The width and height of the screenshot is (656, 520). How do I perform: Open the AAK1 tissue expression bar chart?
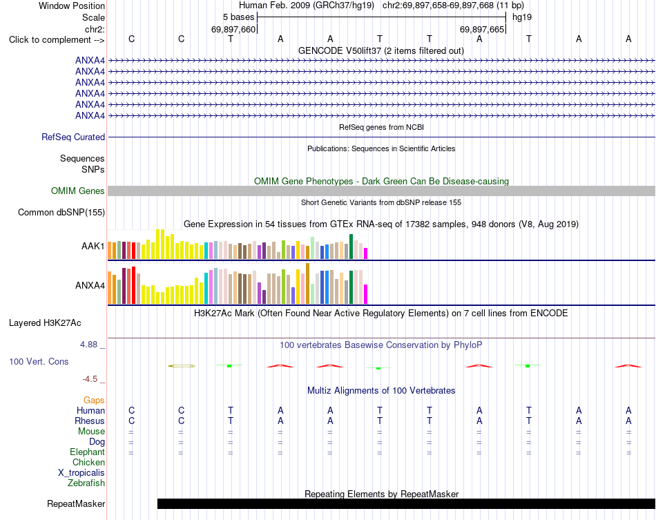point(238,244)
